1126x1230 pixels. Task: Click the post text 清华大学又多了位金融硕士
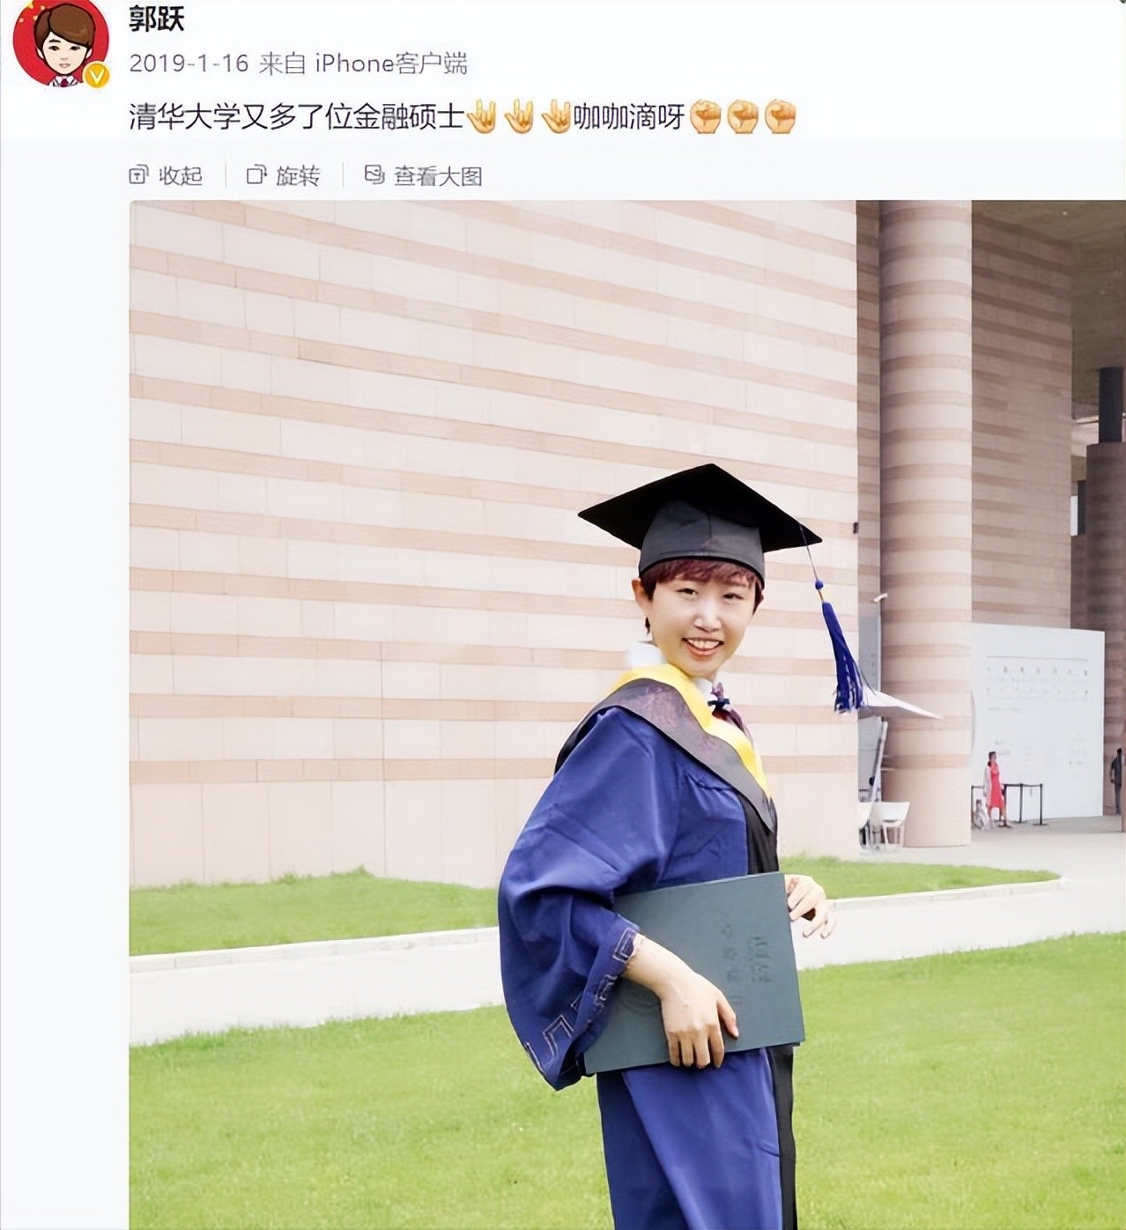coord(297,117)
